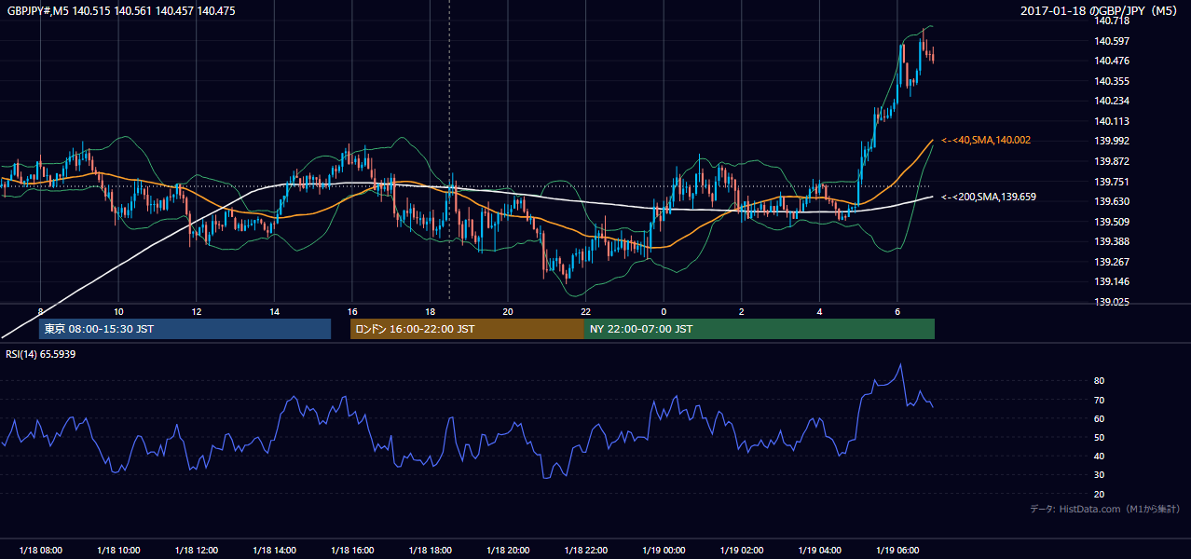
Task: Click RSI axis level 30
Action: click(1100, 475)
